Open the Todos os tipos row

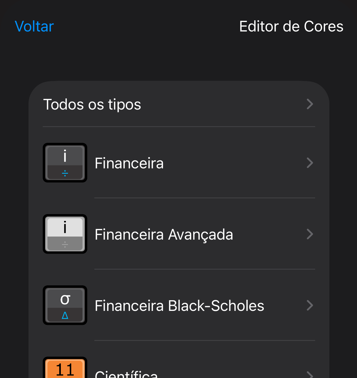point(92,105)
